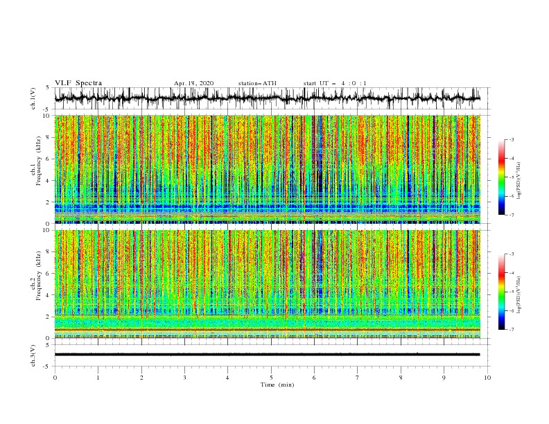The image size is (549, 424).
Task: Click the ch.1 spectrogram color scale bar
Action: pyautogui.click(x=502, y=177)
